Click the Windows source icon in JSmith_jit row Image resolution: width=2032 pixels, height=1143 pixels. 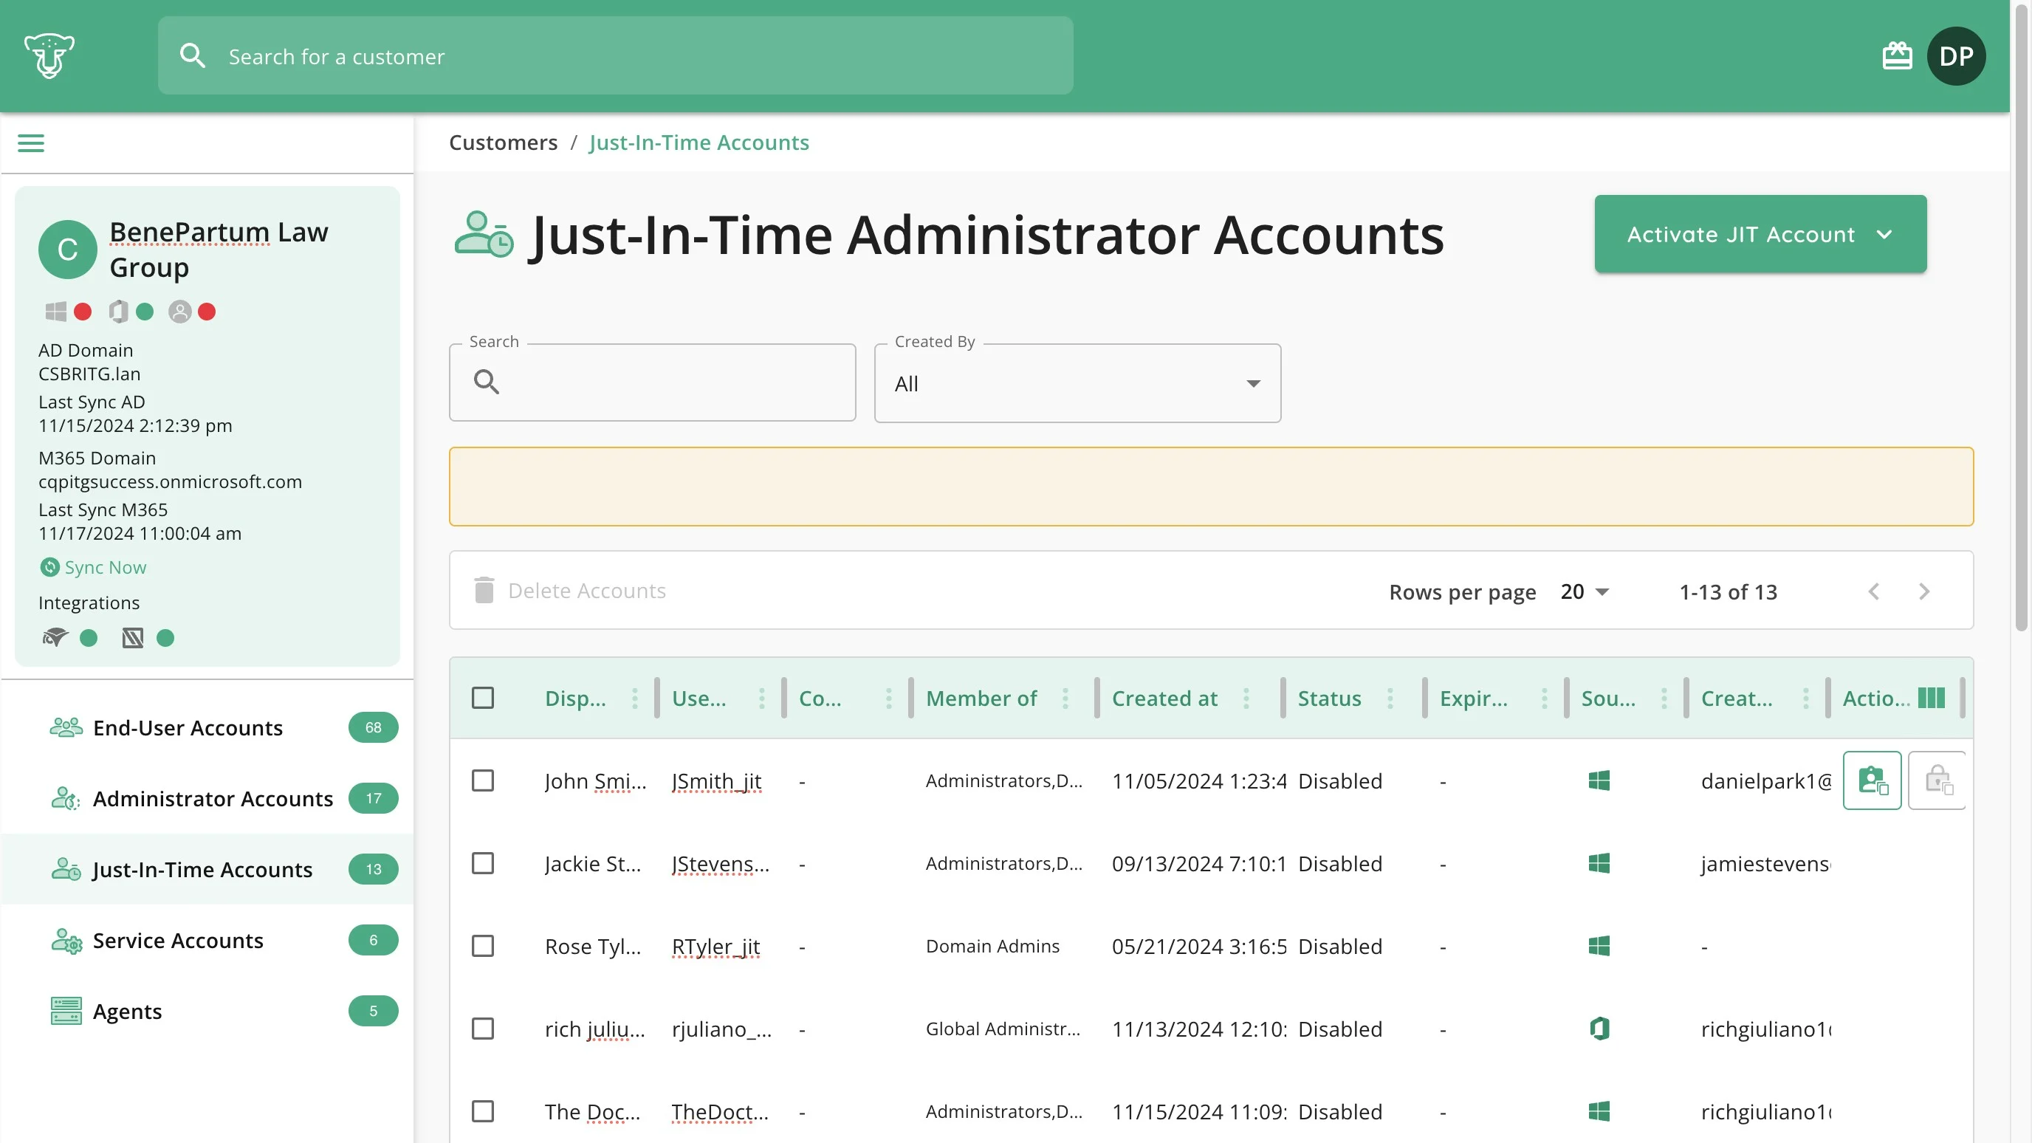(1599, 781)
